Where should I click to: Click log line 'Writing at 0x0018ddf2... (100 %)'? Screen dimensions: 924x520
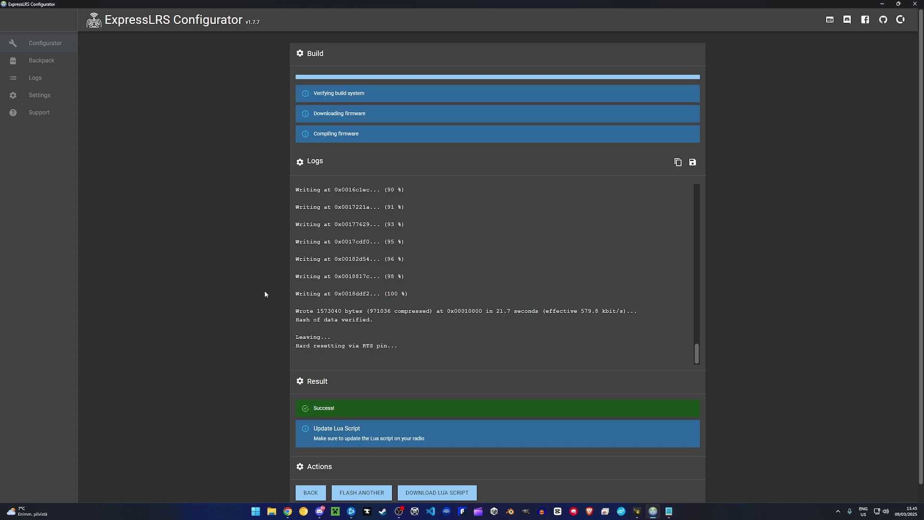351,294
